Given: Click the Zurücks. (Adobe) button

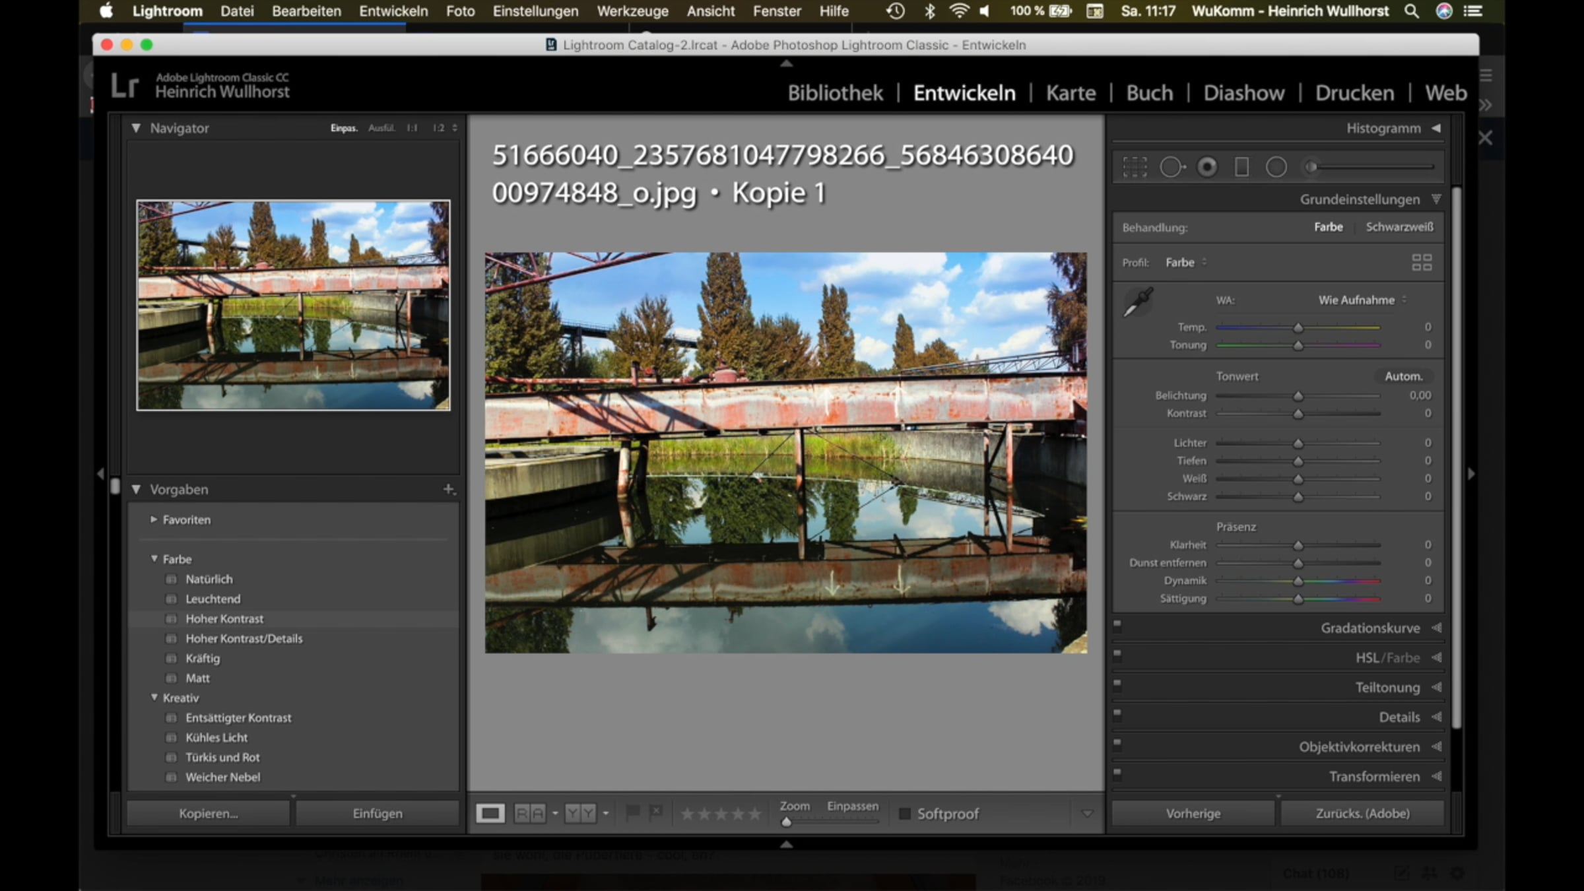Looking at the screenshot, I should pyautogui.click(x=1362, y=814).
